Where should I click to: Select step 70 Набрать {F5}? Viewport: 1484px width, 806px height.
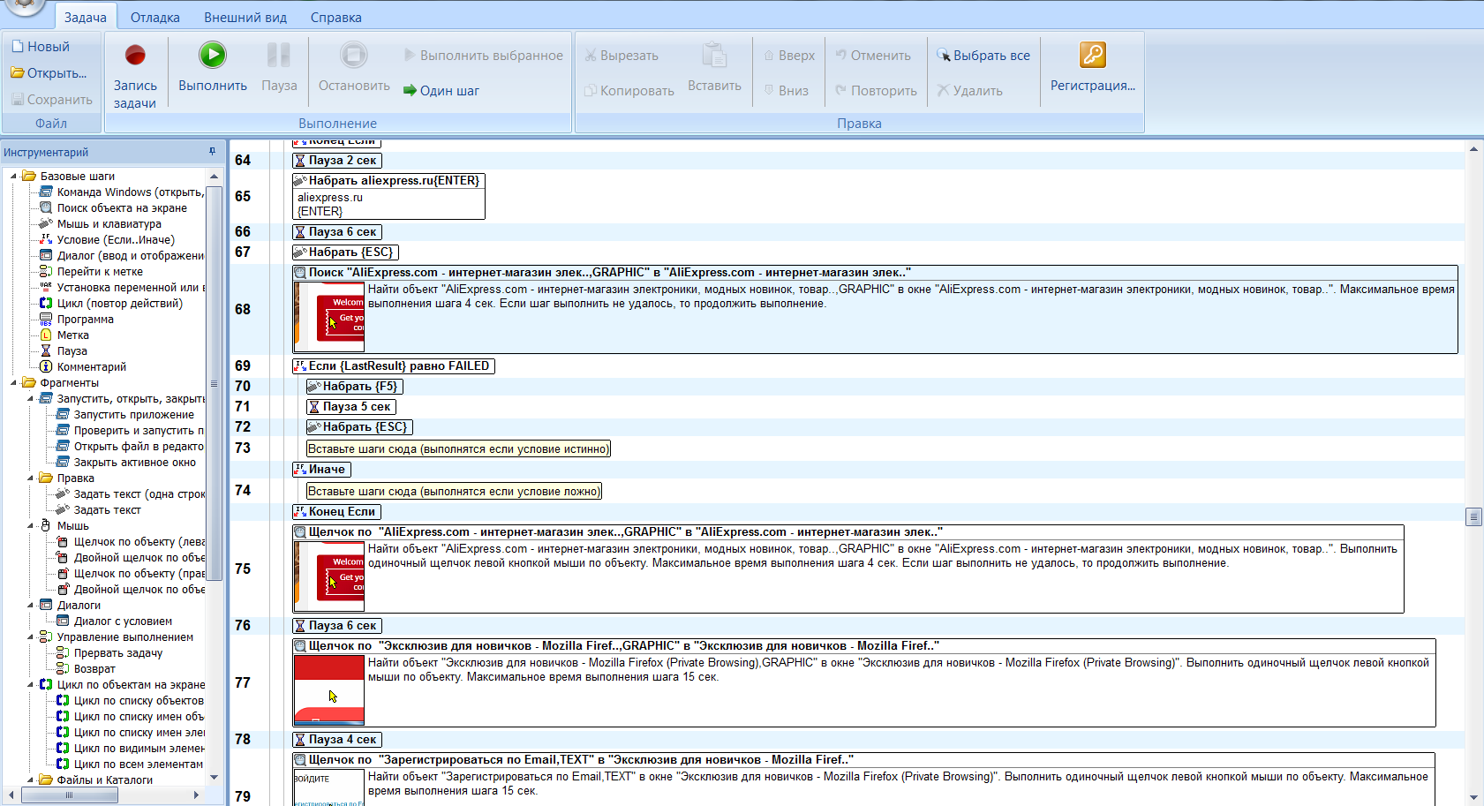(x=354, y=387)
